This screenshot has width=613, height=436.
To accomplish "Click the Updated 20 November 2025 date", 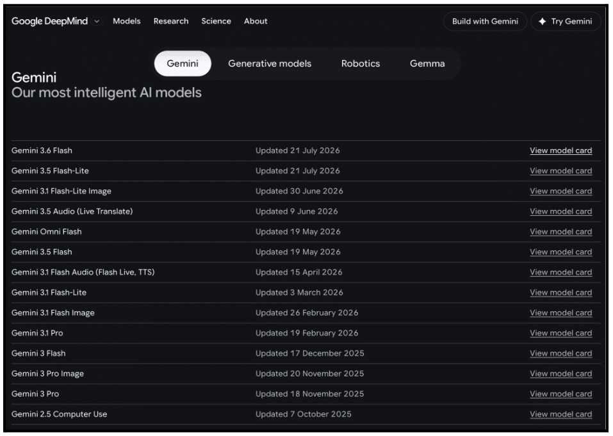I will pos(309,374).
